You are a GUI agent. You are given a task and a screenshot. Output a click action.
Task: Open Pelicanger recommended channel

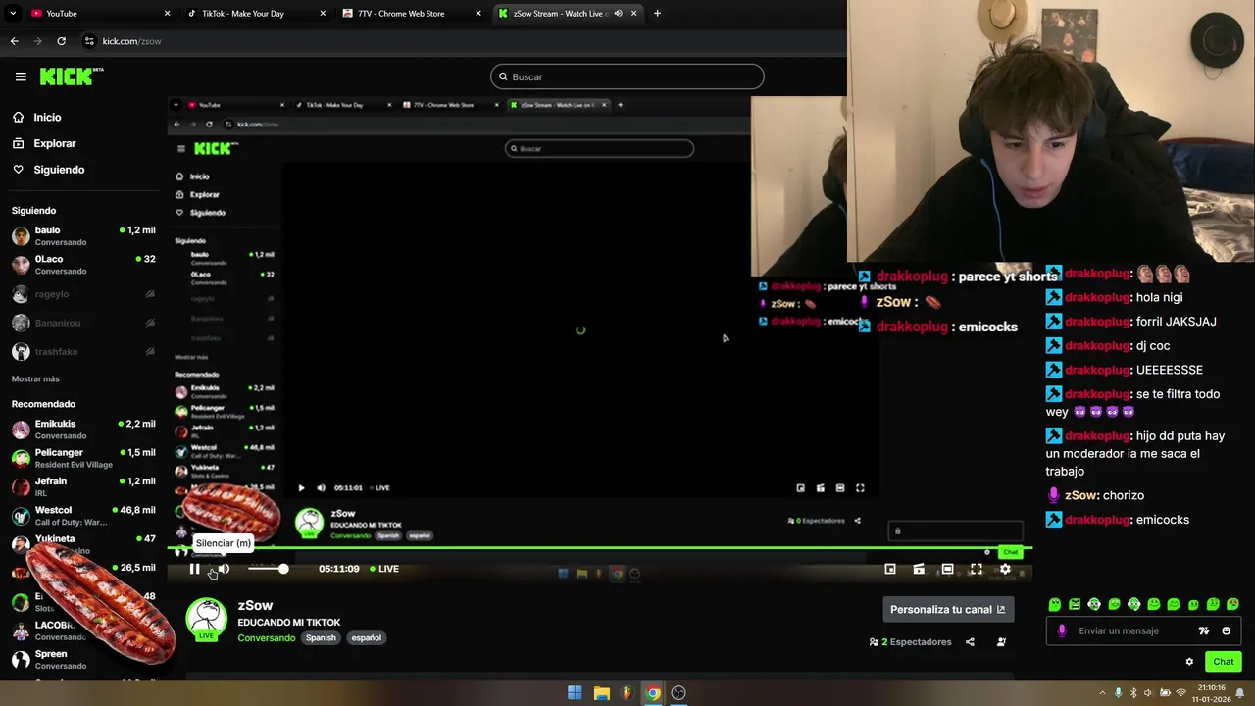tap(83, 458)
